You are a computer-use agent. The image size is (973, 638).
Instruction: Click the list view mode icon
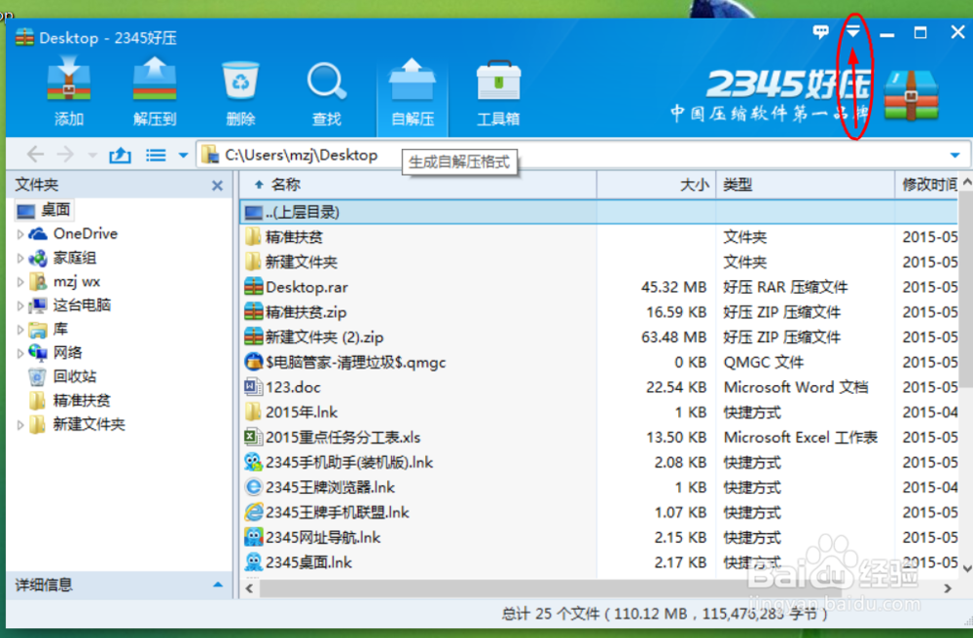tap(156, 155)
